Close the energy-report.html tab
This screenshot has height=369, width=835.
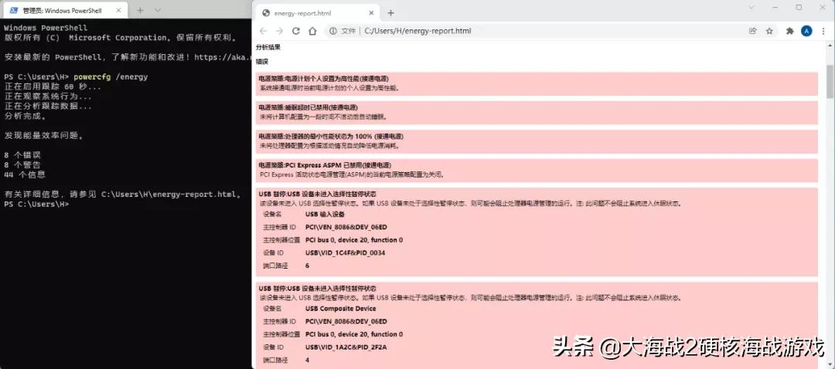[370, 13]
